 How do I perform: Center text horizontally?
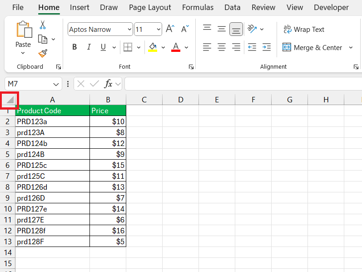pyautogui.click(x=222, y=47)
